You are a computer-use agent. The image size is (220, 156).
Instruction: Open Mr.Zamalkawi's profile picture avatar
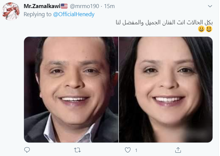click(x=11, y=11)
